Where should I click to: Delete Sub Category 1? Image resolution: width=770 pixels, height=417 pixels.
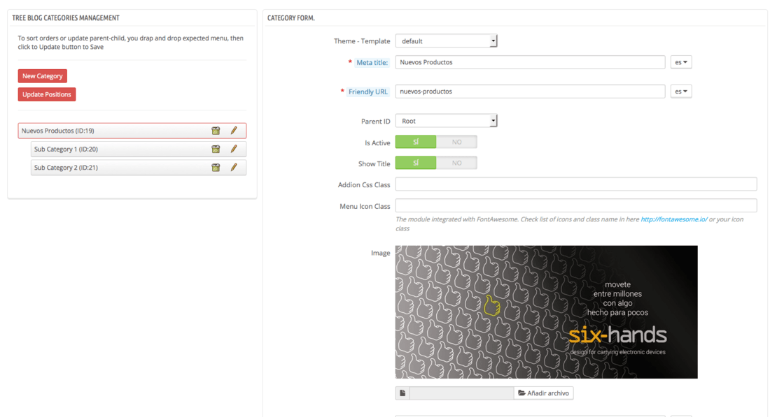(x=216, y=149)
